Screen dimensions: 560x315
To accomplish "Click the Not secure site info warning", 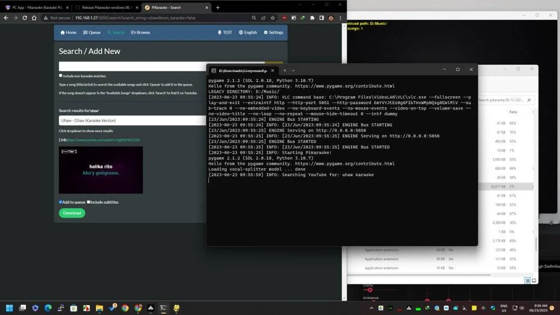I will 57,18.
